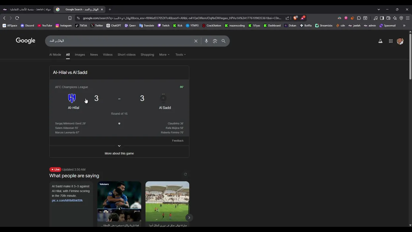Screen dimensions: 412x232
Task: Open the Streamlabs bookmark
Action: tap(324, 25)
